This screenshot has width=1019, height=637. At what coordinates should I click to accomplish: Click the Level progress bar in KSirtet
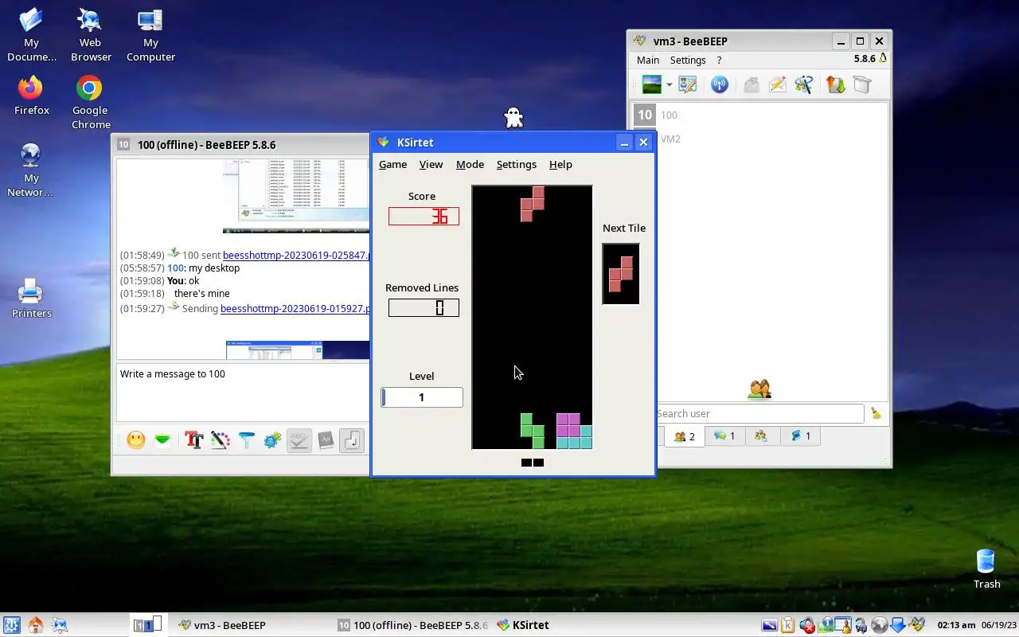pos(422,397)
